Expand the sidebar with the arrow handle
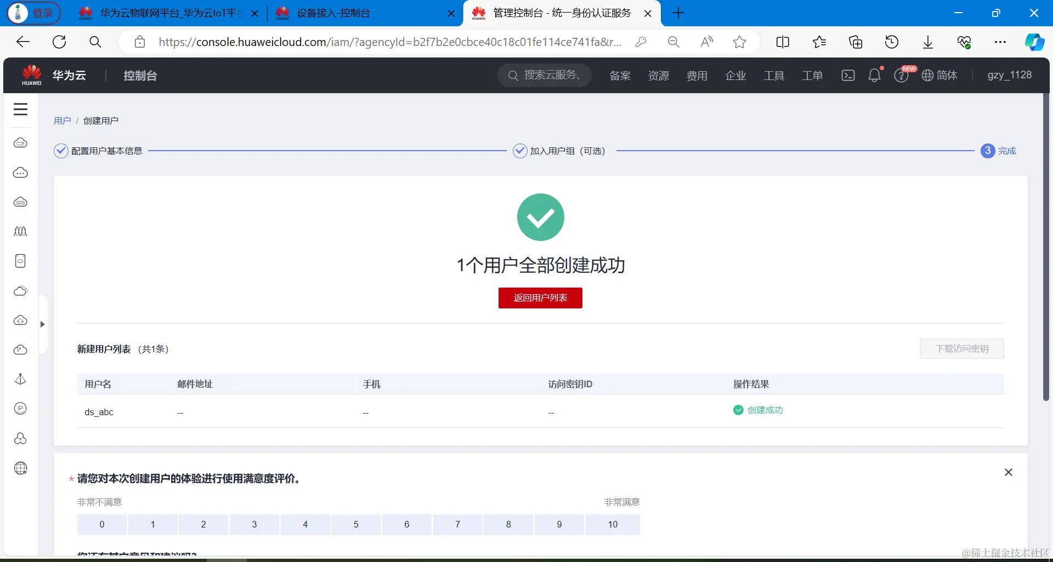 click(x=43, y=324)
